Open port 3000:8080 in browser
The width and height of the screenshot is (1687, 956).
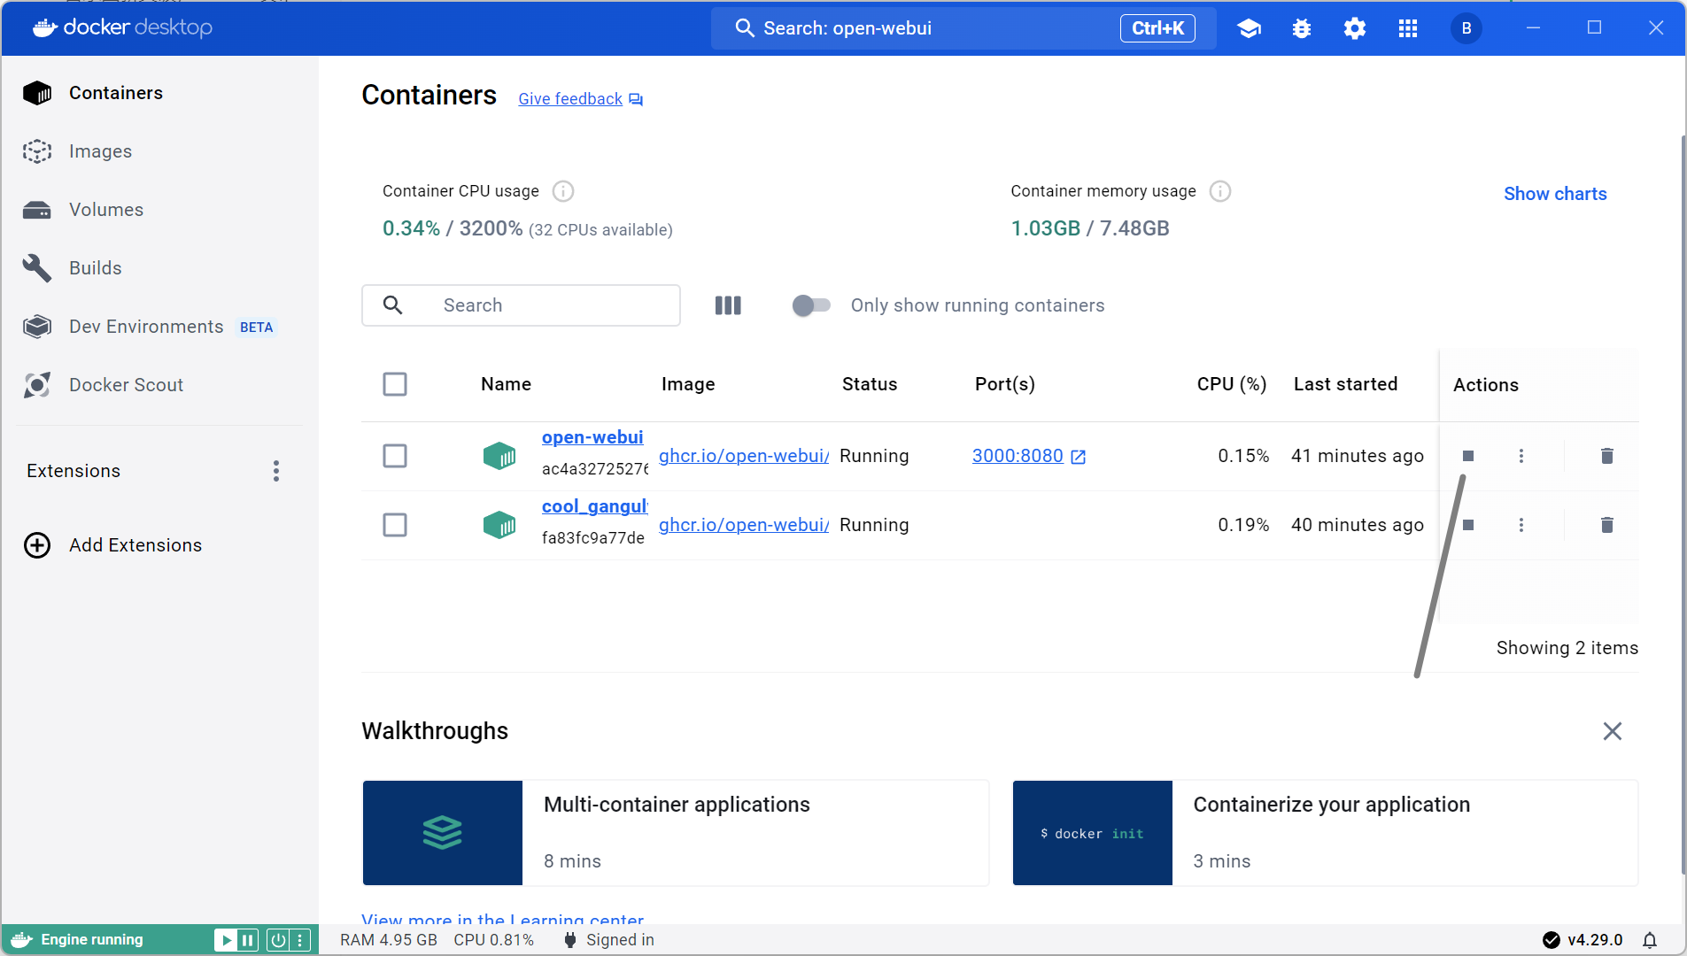1028,456
